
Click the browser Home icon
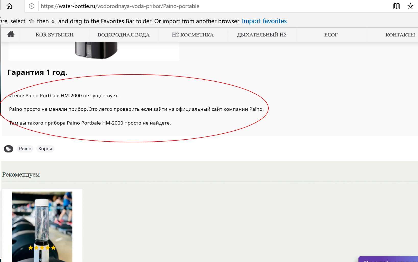click(x=9, y=6)
